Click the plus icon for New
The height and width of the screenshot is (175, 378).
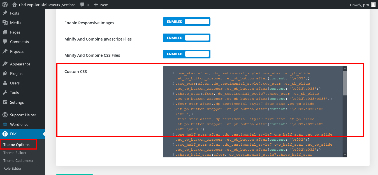click(x=96, y=5)
